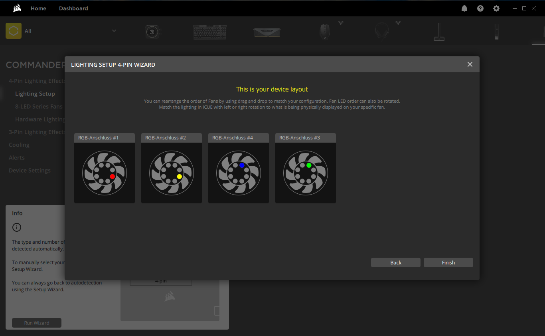This screenshot has width=545, height=336.
Task: Open the Home tab
Action: (38, 8)
